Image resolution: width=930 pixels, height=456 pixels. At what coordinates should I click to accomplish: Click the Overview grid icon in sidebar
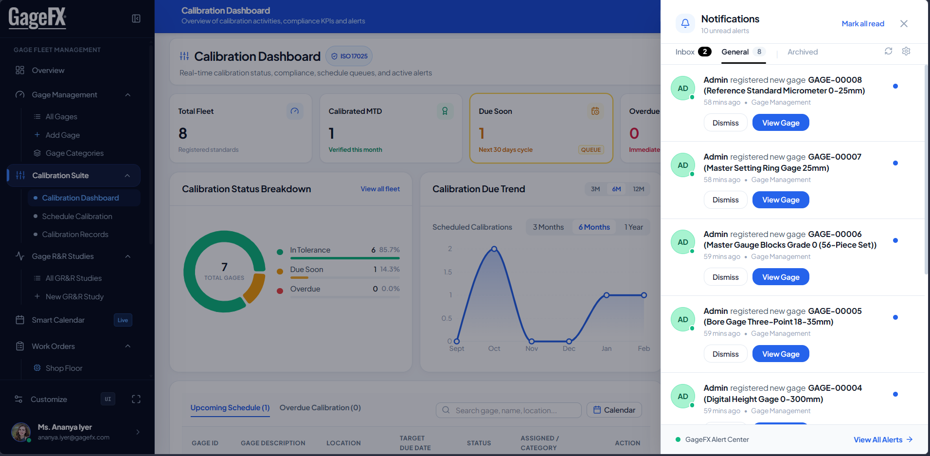[x=20, y=70]
